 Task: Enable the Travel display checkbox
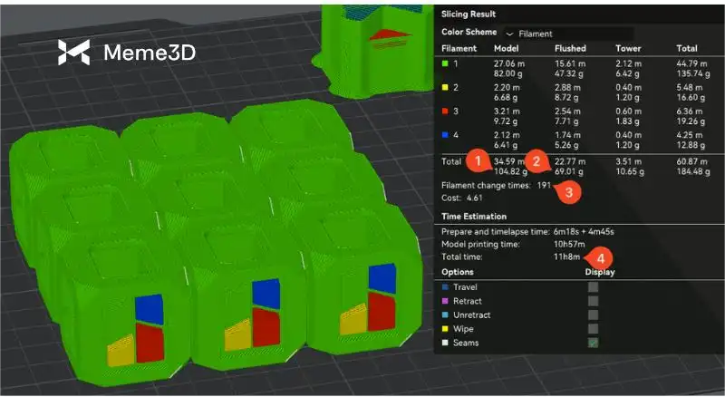click(x=593, y=287)
